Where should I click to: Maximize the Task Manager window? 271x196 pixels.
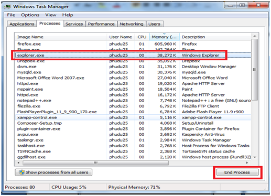(x=242, y=5)
